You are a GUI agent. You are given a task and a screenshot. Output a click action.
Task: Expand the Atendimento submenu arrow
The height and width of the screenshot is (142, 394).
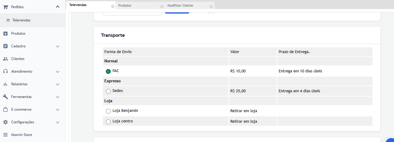click(58, 72)
